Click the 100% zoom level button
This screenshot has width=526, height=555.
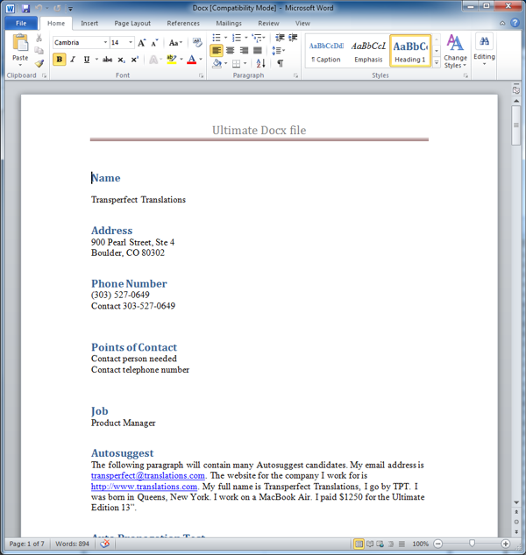tap(420, 544)
